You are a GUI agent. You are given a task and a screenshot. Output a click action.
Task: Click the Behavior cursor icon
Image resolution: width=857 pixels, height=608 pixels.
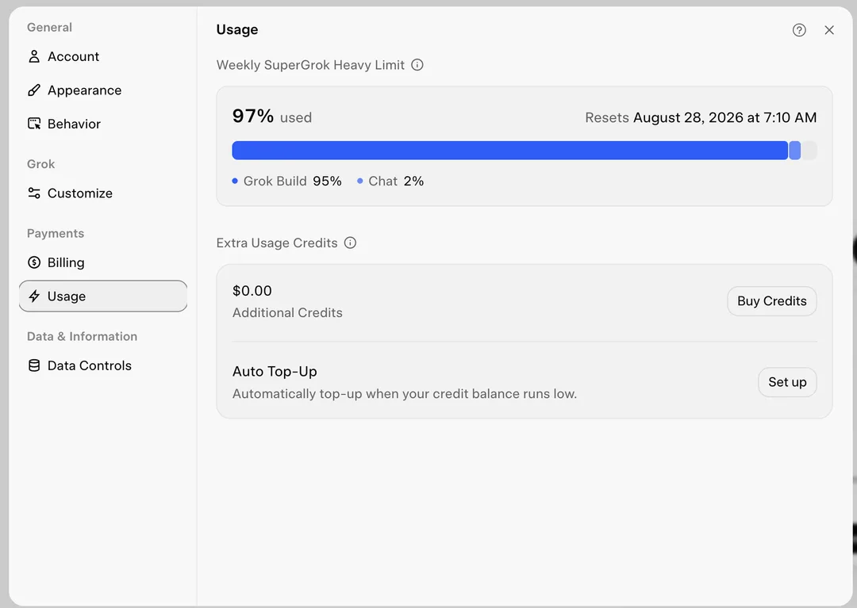[34, 124]
